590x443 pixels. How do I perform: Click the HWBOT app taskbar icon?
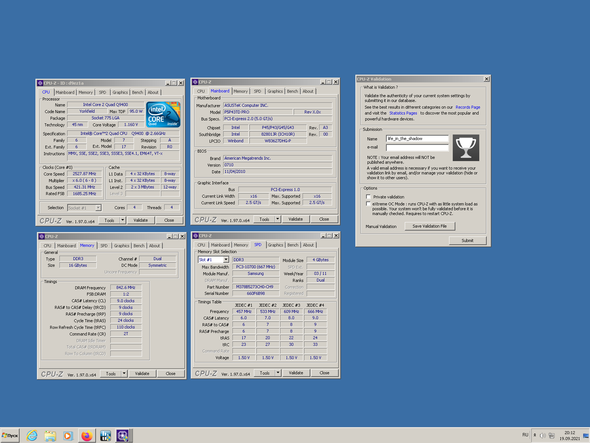pyautogui.click(x=105, y=436)
